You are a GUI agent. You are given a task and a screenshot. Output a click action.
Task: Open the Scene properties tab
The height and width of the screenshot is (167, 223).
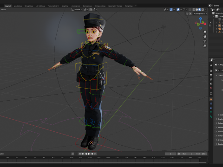211,84
